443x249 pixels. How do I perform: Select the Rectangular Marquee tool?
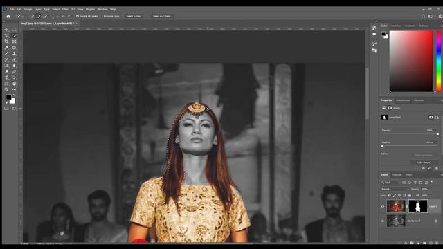point(14,30)
